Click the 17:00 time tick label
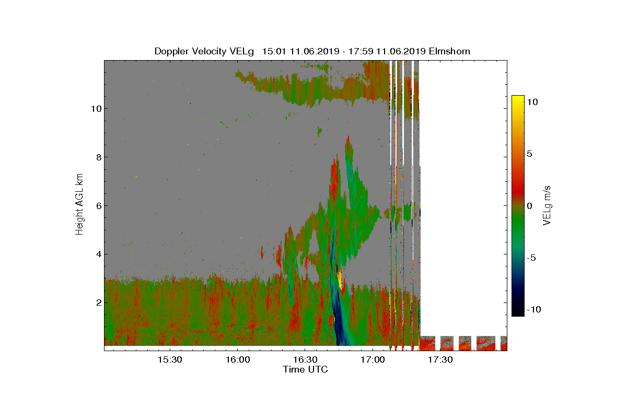The image size is (627, 418). point(373,360)
